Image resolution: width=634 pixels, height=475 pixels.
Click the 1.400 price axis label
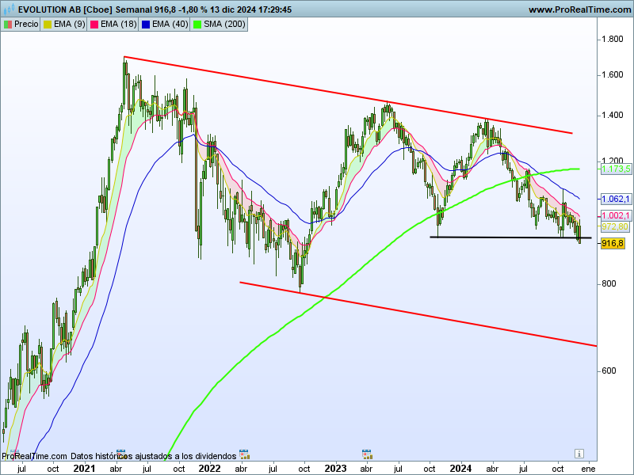(612, 116)
